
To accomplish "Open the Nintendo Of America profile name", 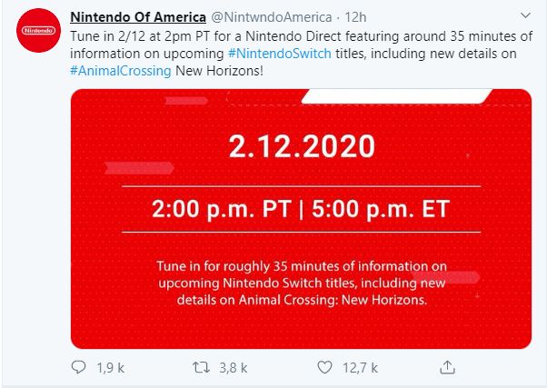I will click(138, 17).
